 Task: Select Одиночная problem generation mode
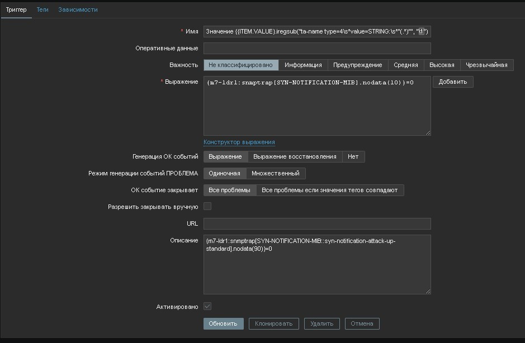[x=224, y=173]
